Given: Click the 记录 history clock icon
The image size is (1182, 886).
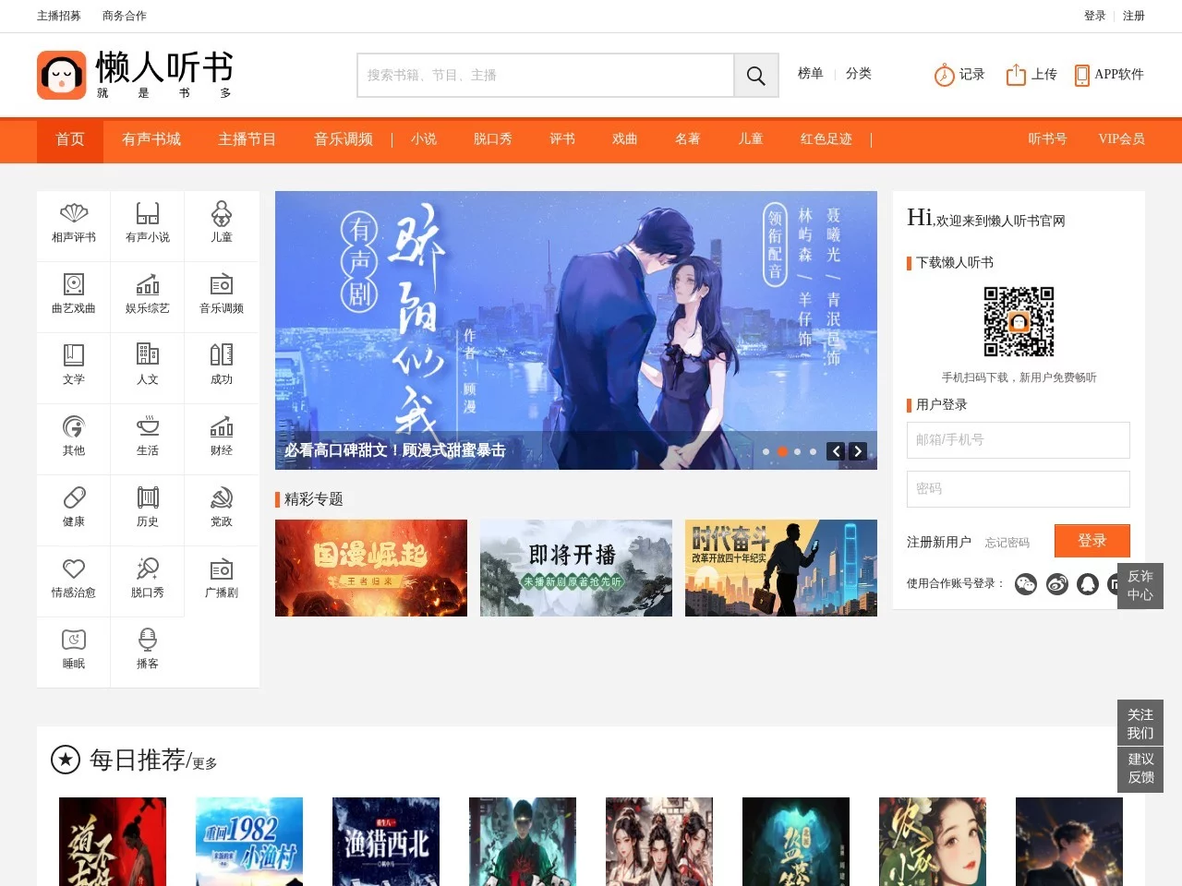Looking at the screenshot, I should click(x=944, y=75).
